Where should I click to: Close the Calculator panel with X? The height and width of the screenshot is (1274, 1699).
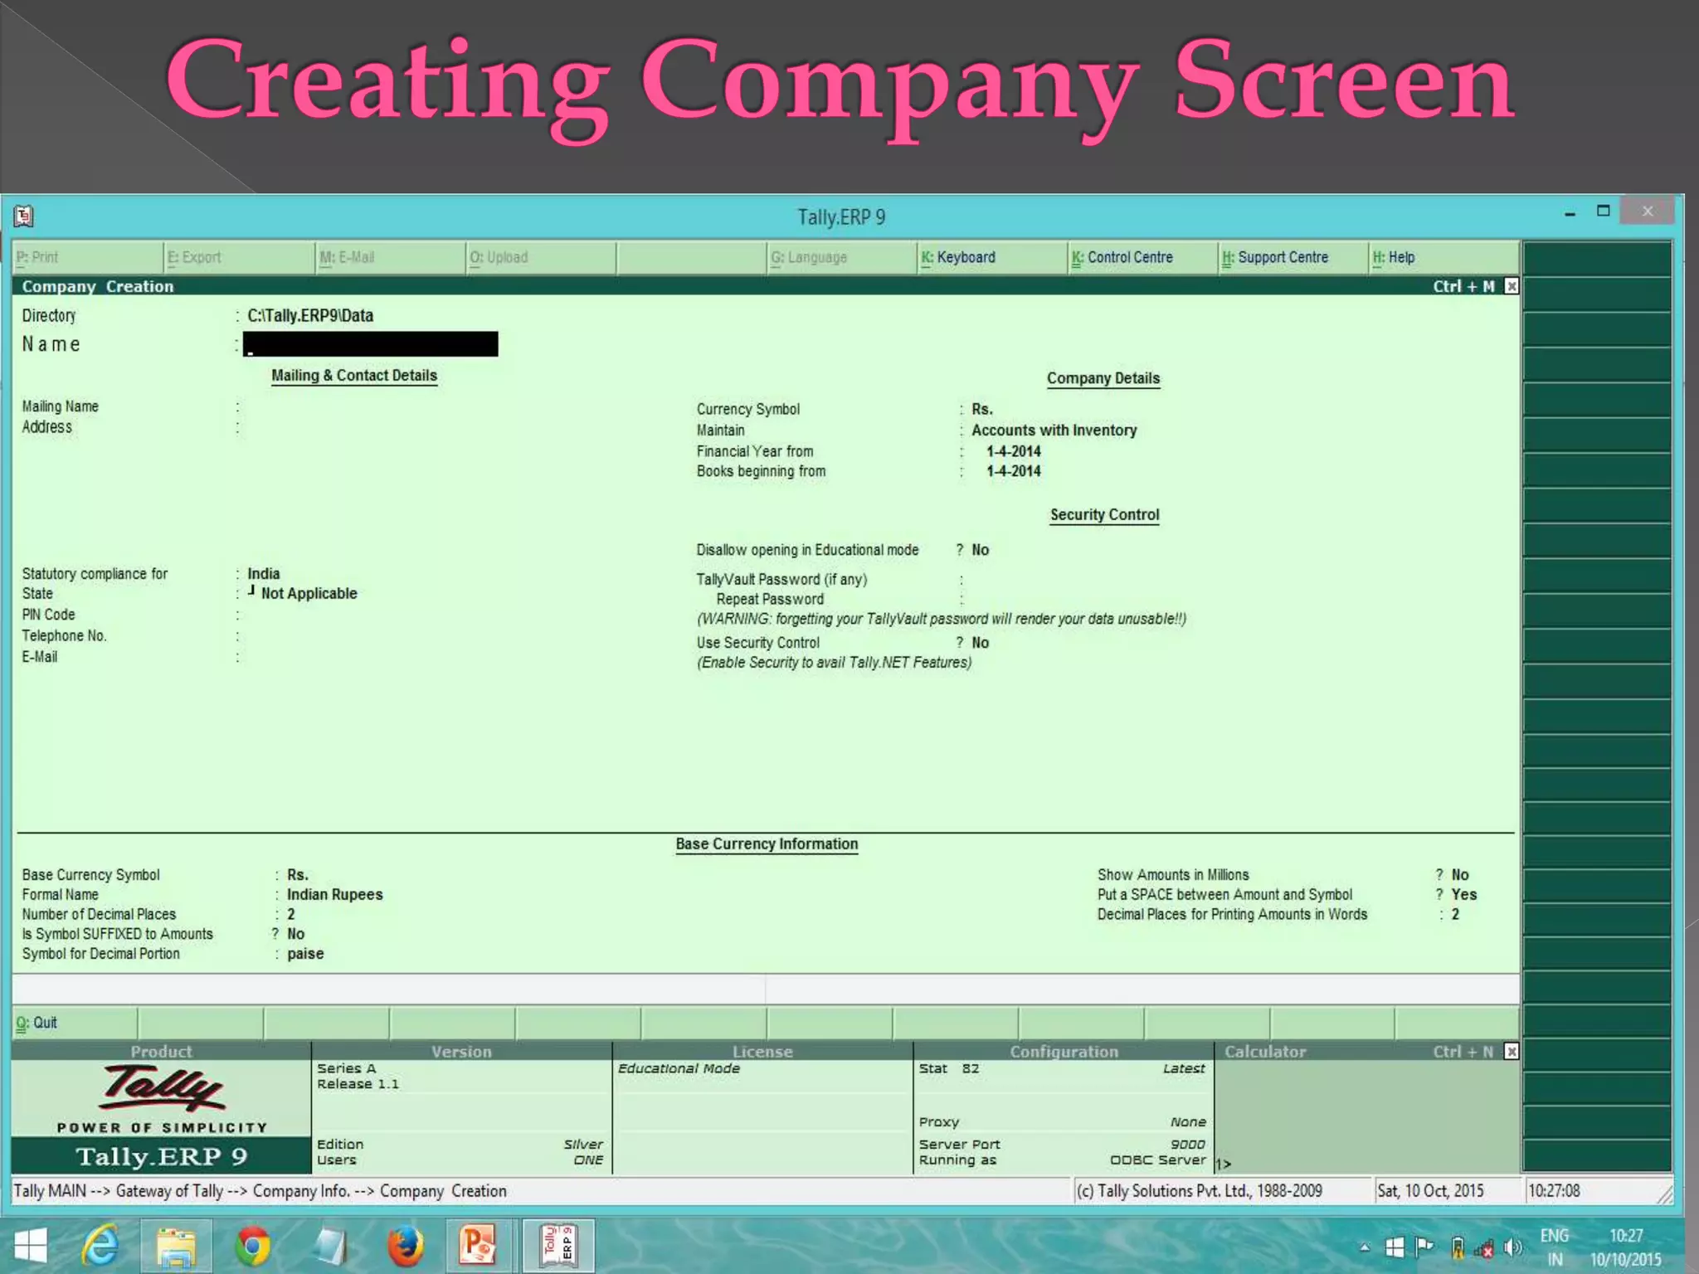coord(1512,1052)
